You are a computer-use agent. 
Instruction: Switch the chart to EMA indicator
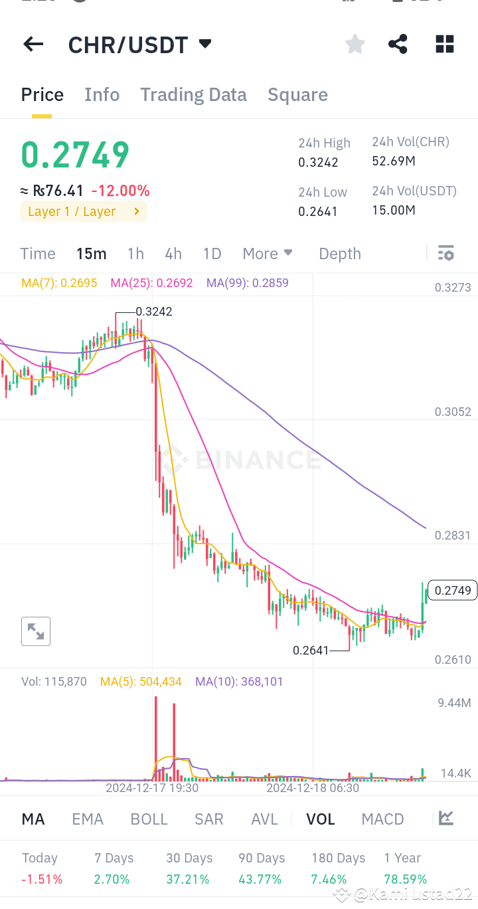pyautogui.click(x=88, y=819)
